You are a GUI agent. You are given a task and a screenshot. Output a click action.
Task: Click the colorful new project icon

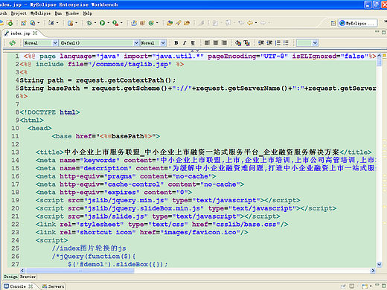click(24, 23)
